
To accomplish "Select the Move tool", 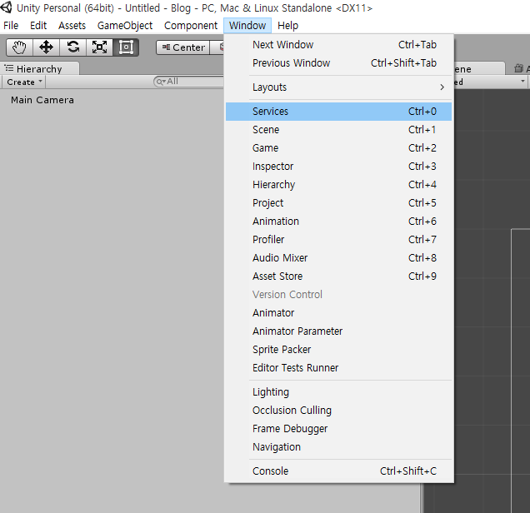I will click(46, 47).
